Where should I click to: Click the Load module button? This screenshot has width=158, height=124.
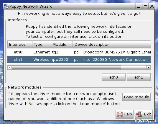coord(136,97)
